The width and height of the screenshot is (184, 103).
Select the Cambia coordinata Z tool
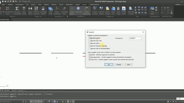point(86,11)
